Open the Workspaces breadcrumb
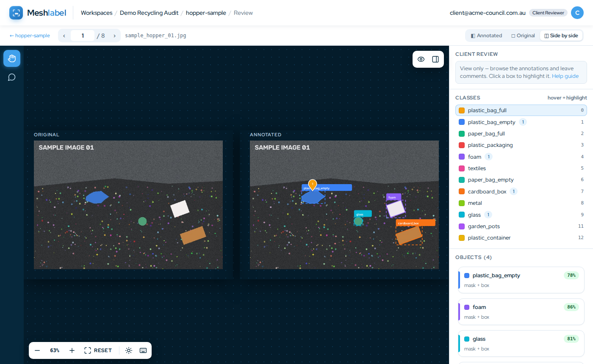593x364 pixels. pyautogui.click(x=97, y=13)
